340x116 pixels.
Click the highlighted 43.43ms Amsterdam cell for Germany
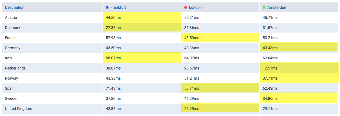pos(298,47)
